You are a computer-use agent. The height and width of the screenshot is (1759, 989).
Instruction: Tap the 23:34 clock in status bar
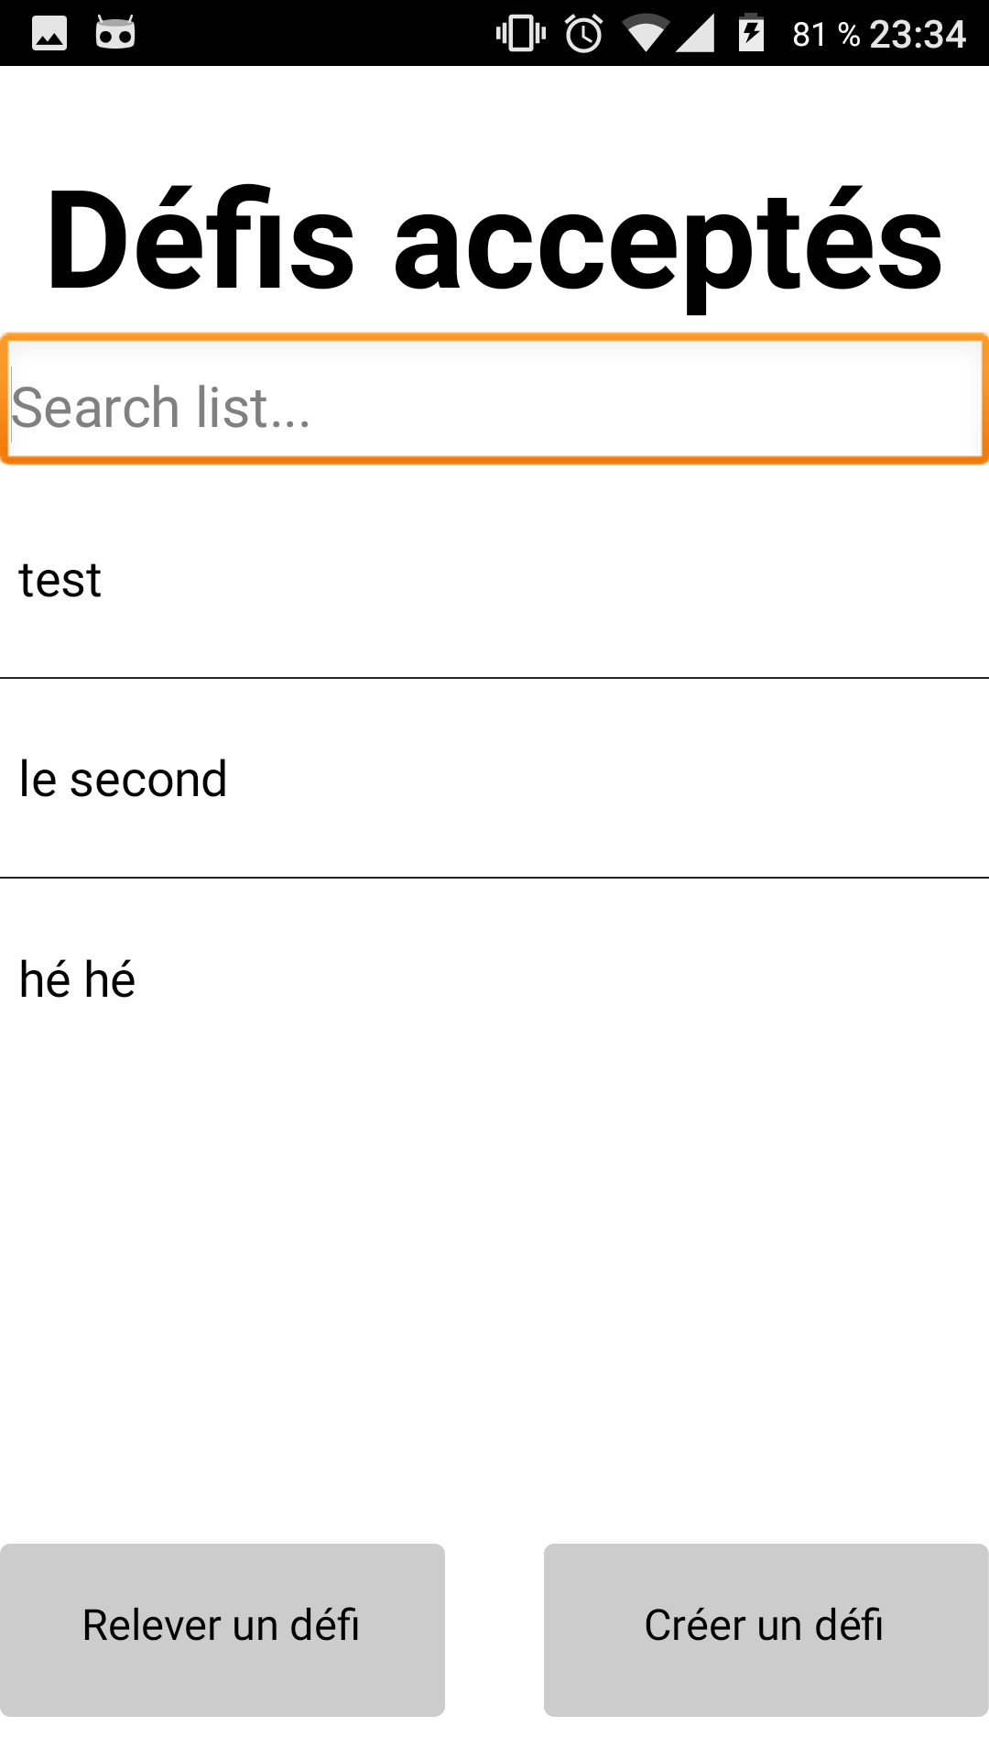pos(918,35)
